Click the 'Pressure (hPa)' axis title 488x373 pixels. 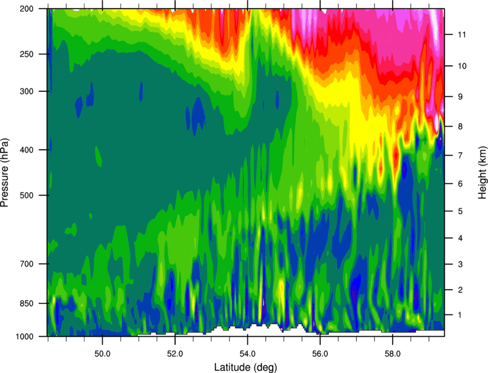(5, 172)
